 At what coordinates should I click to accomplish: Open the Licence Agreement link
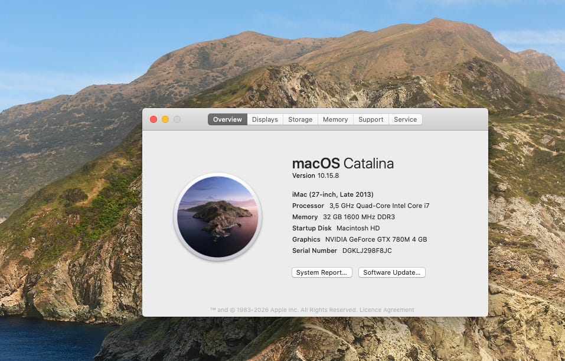point(387,310)
